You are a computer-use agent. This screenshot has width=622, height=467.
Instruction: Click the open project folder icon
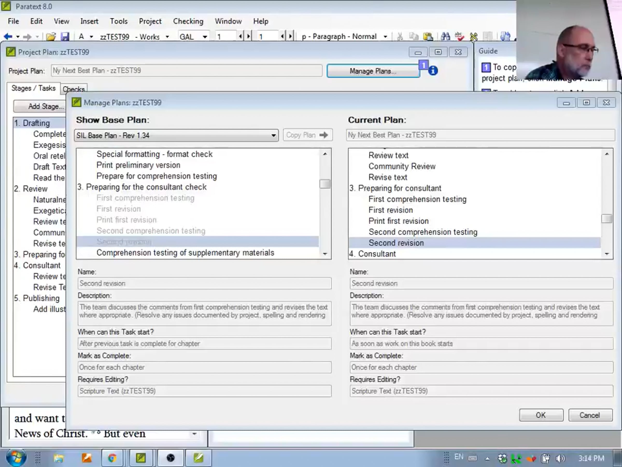pos(51,37)
